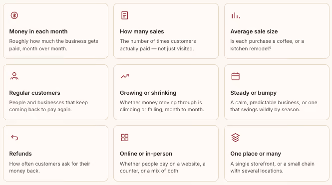The width and height of the screenshot is (332, 185).
Task: Select the One place or many heading
Action: tap(256, 154)
